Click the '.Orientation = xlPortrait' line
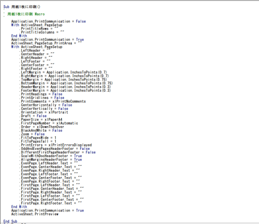Image resolution: width=259 pixels, height=224 pixels. click(44, 112)
